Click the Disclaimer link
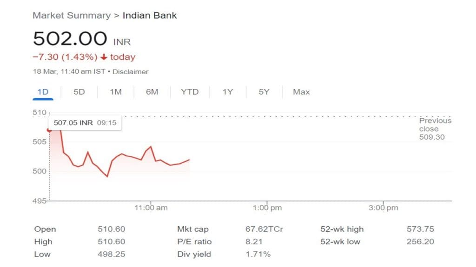This screenshot has width=476, height=267. (130, 72)
